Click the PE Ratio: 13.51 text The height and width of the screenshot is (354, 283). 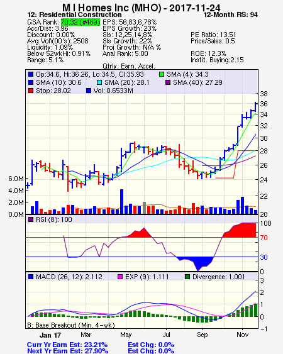click(x=213, y=35)
